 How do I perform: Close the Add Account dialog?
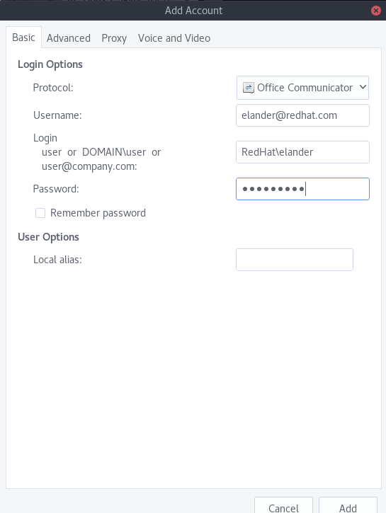376,11
